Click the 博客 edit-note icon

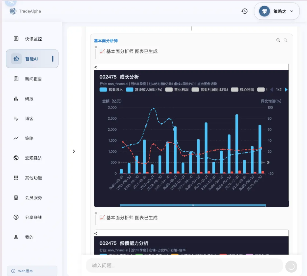point(16,118)
